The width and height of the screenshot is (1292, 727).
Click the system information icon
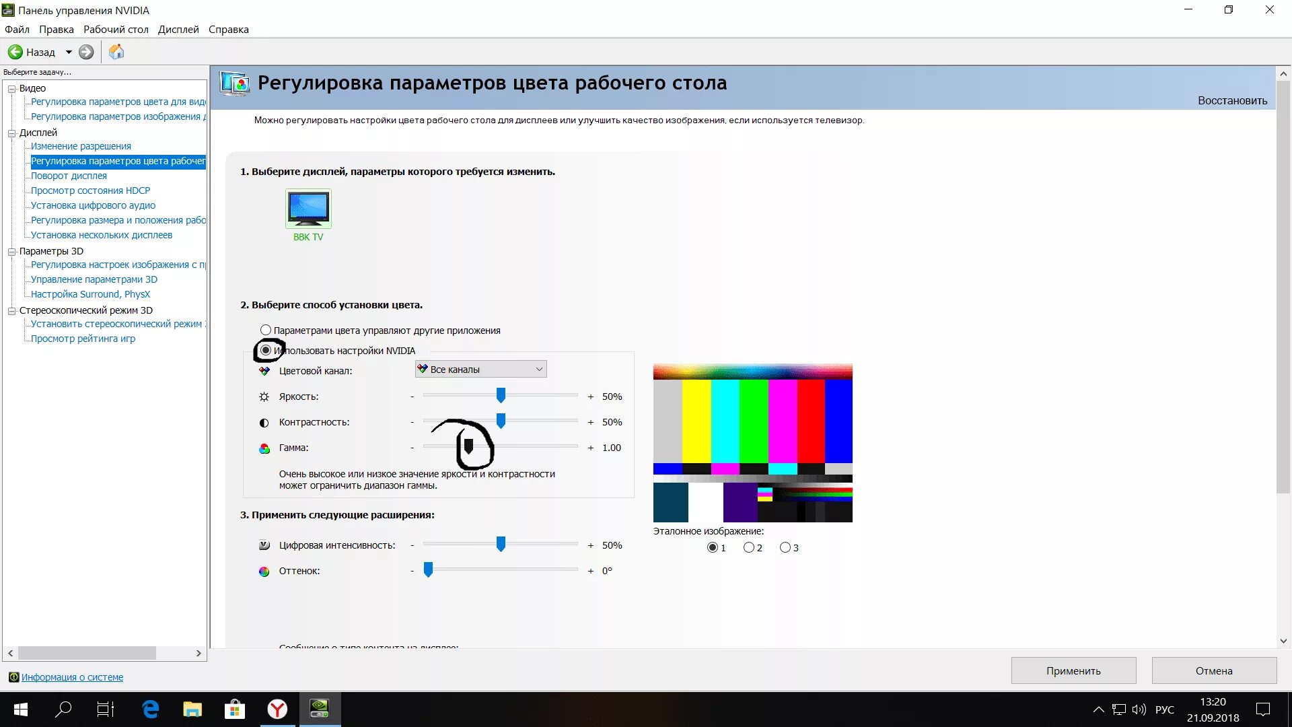click(x=13, y=677)
